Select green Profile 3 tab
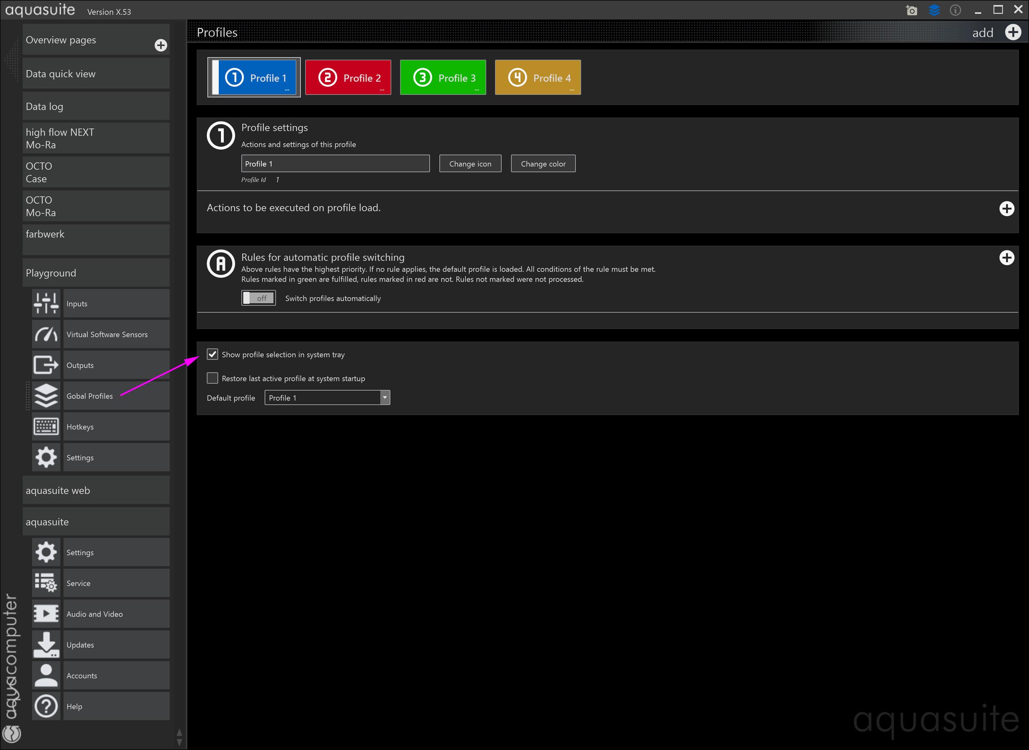This screenshot has height=750, width=1029. 443,78
